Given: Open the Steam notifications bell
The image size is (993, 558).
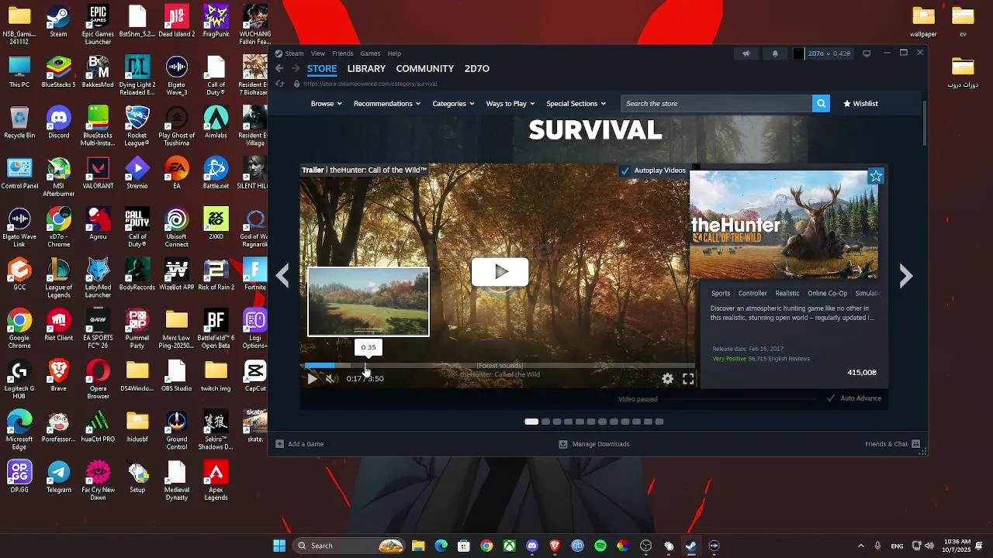Looking at the screenshot, I should [775, 53].
